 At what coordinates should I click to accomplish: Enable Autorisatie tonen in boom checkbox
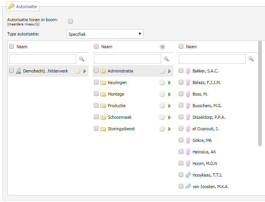[70, 21]
